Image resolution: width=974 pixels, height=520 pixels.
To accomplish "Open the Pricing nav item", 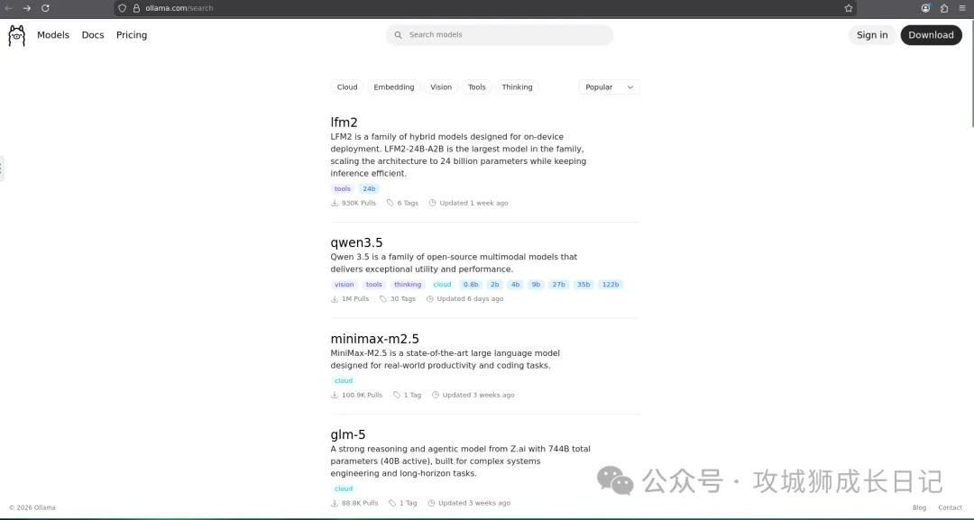I will pos(132,35).
